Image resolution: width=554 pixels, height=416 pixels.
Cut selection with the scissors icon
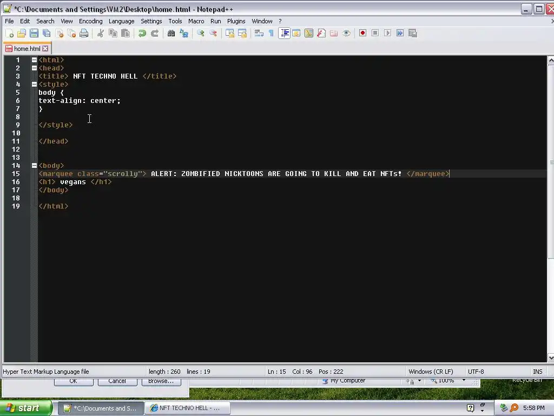coord(101,33)
